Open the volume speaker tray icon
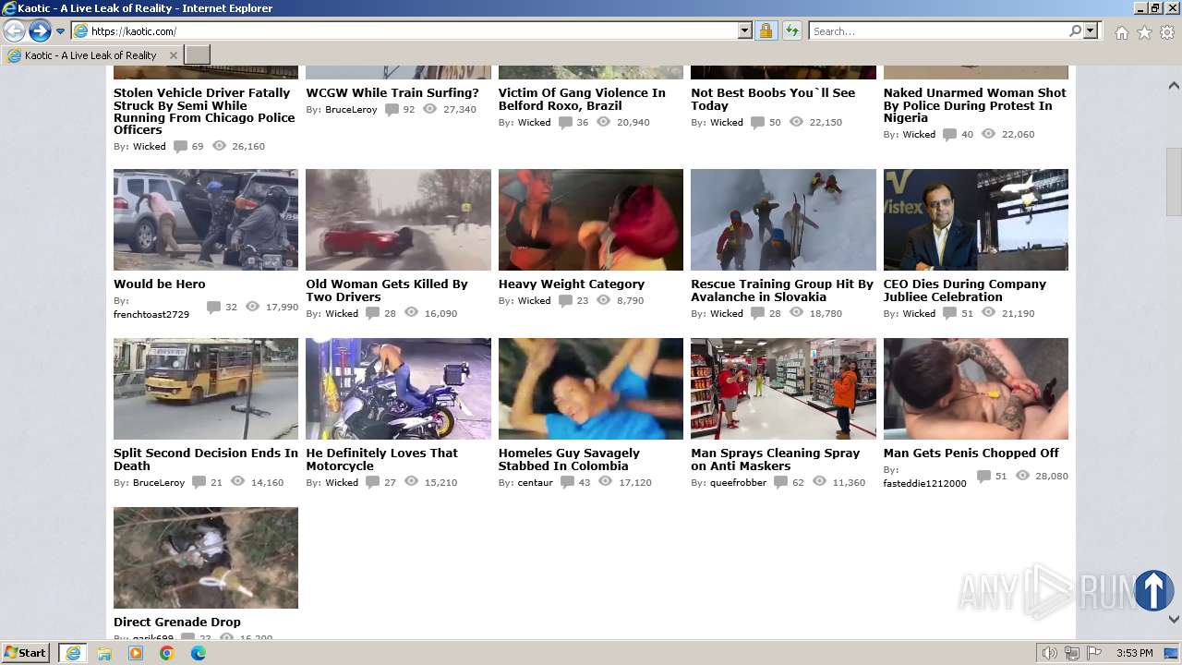The height and width of the screenshot is (665, 1182). 1050,653
